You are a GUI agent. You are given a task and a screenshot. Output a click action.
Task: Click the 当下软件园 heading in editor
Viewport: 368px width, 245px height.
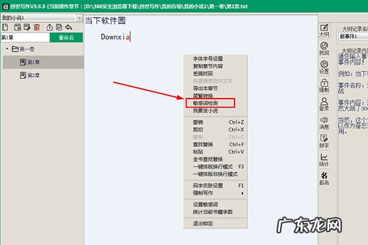point(105,20)
